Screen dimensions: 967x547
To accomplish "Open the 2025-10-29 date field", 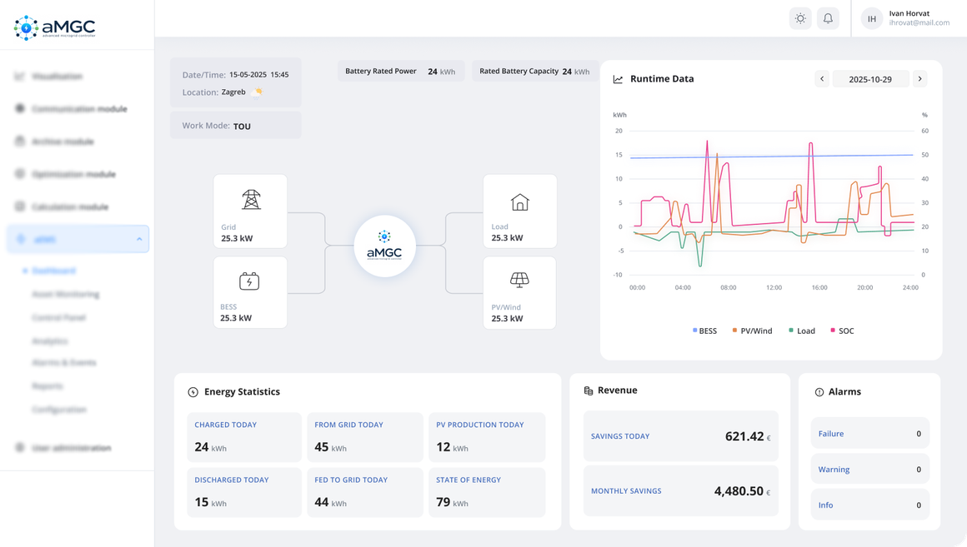I will 870,79.
